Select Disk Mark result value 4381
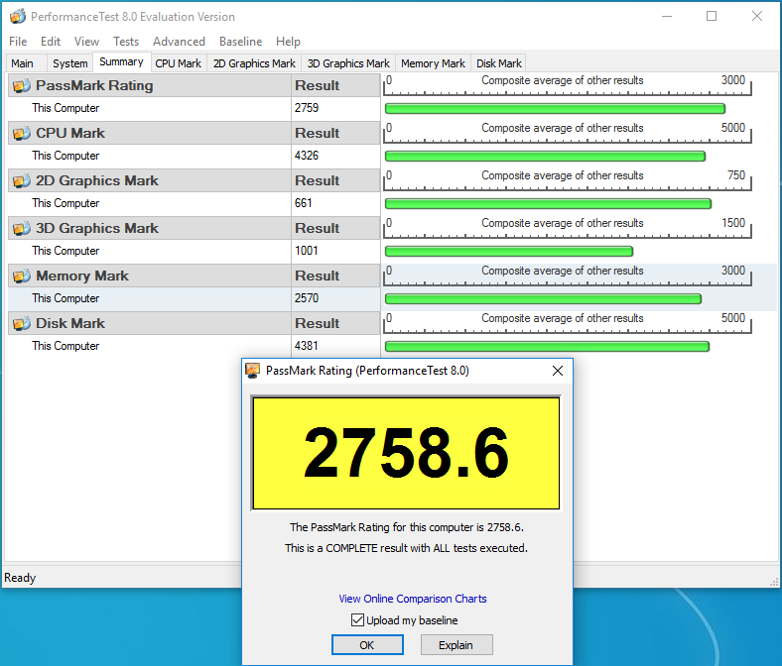This screenshot has width=782, height=666. (x=307, y=346)
